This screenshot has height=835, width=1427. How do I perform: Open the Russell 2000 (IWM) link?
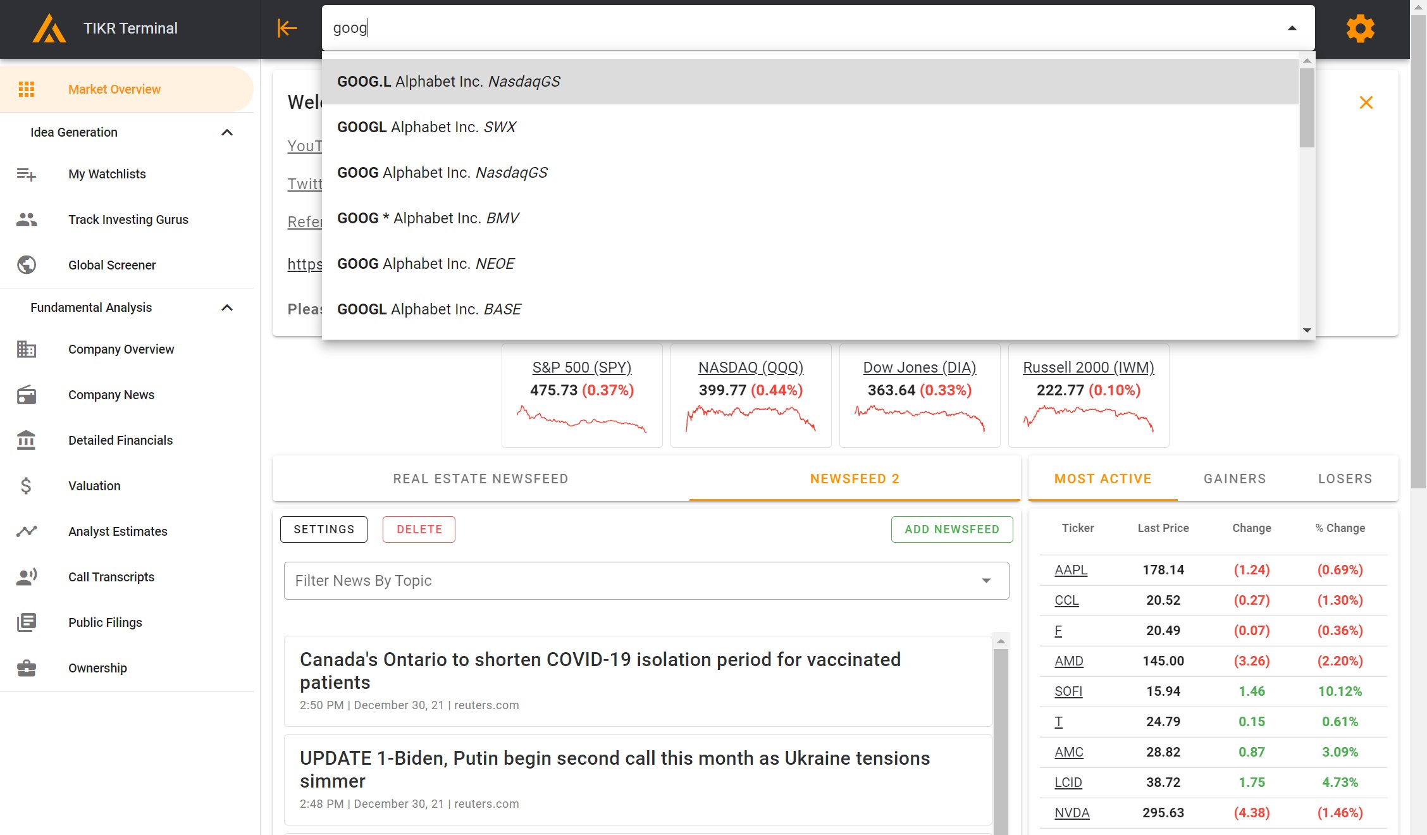pyautogui.click(x=1089, y=368)
